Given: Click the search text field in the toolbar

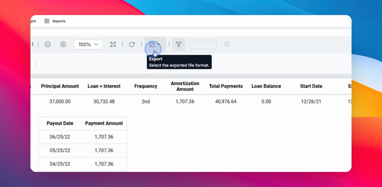Looking at the screenshot, I should pyautogui.click(x=203, y=44).
